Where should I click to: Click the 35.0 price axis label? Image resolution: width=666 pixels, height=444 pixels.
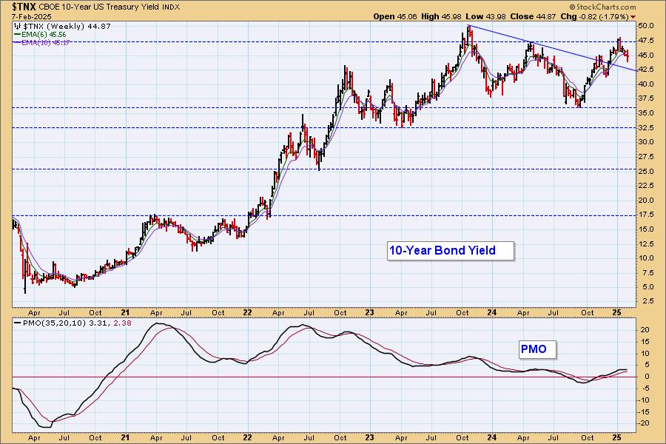pyautogui.click(x=645, y=113)
